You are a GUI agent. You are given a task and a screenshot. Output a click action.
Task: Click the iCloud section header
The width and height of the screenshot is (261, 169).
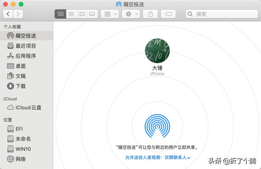pyautogui.click(x=10, y=99)
